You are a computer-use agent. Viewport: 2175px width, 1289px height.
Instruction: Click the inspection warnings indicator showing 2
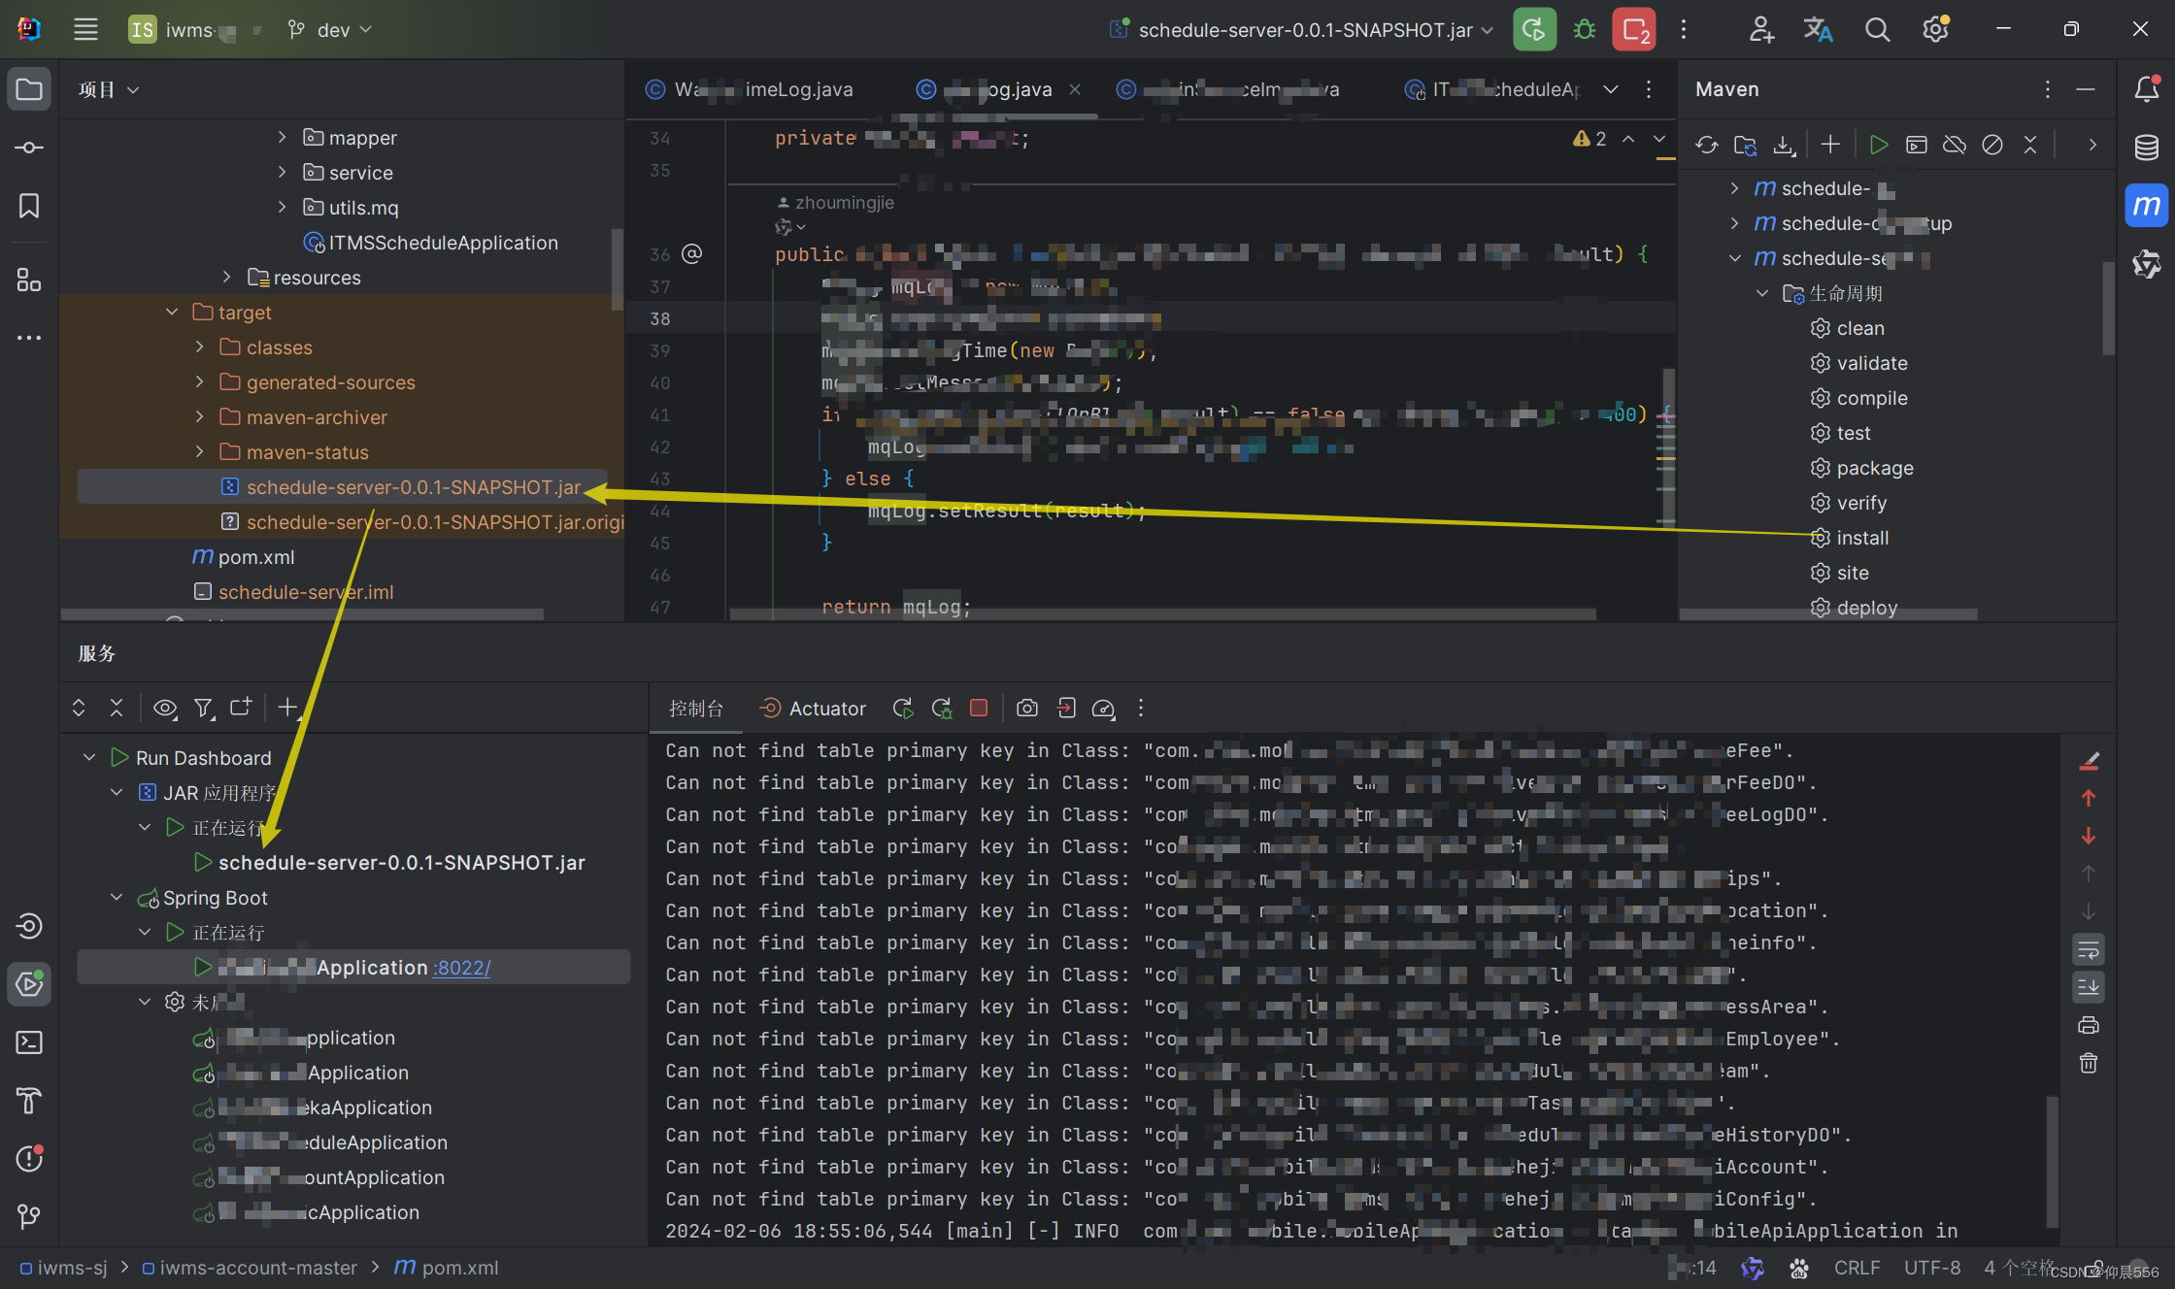tap(1589, 139)
